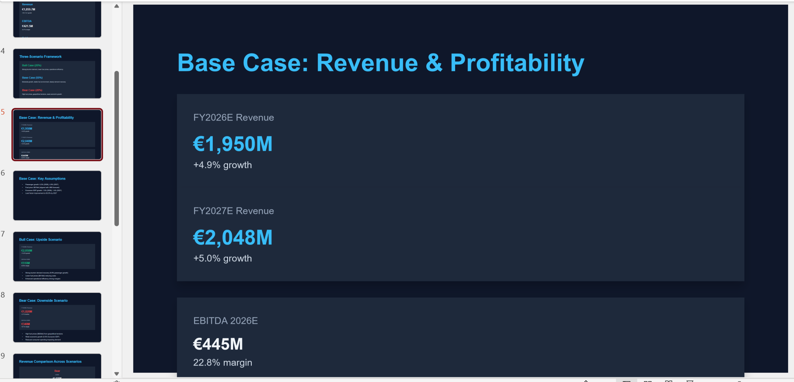Select the partially visible slide 3 thumbnail
Screen dimensions: 794x382
click(x=57, y=19)
